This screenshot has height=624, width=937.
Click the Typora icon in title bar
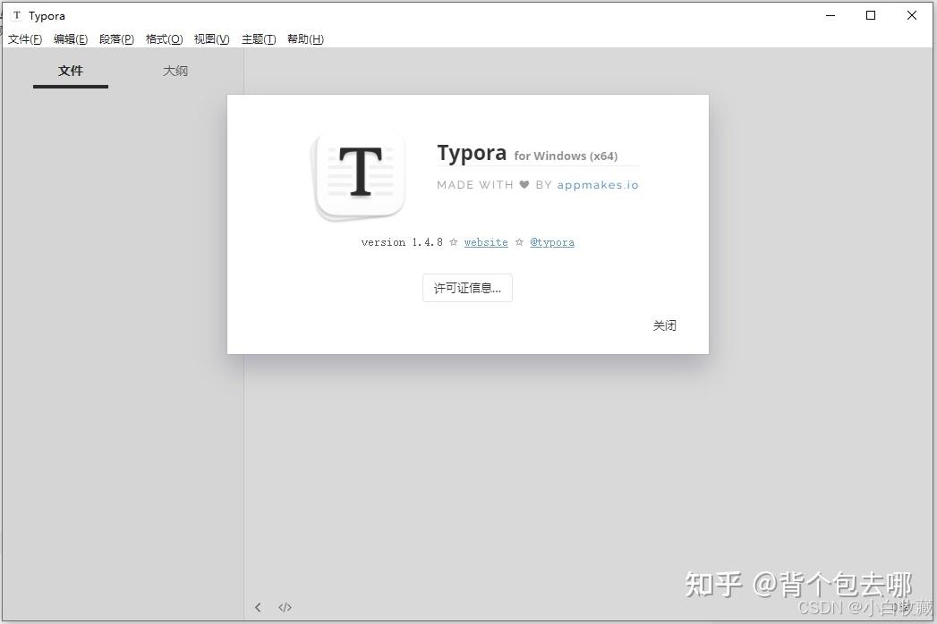(16, 15)
